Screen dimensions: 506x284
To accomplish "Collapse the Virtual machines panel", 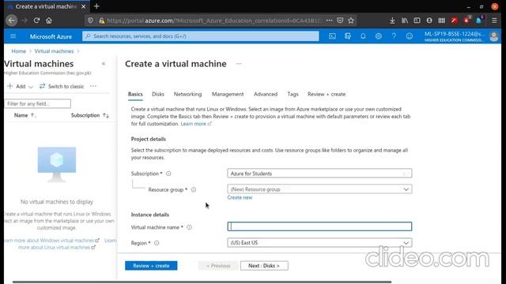I will (x=104, y=64).
